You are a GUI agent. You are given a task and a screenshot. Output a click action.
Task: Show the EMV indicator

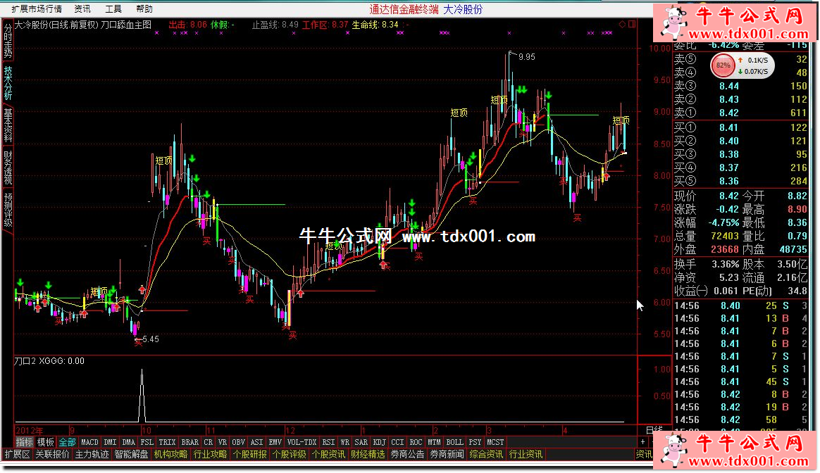pos(275,442)
